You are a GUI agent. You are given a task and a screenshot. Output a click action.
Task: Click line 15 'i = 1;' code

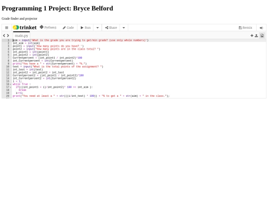17,81
